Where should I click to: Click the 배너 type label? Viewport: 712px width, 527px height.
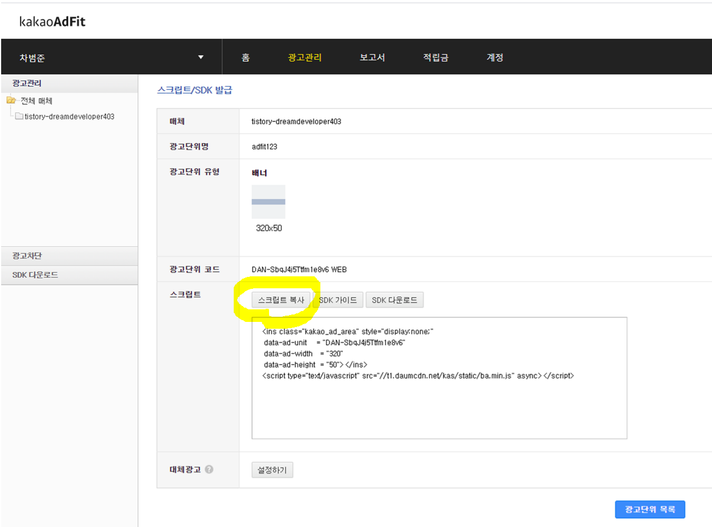259,173
